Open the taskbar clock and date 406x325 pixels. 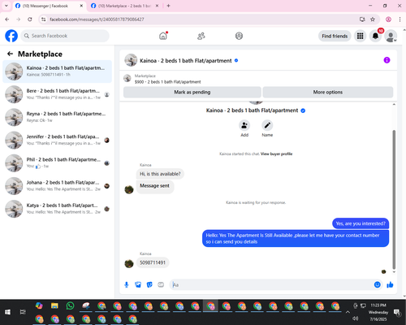pyautogui.click(x=378, y=312)
